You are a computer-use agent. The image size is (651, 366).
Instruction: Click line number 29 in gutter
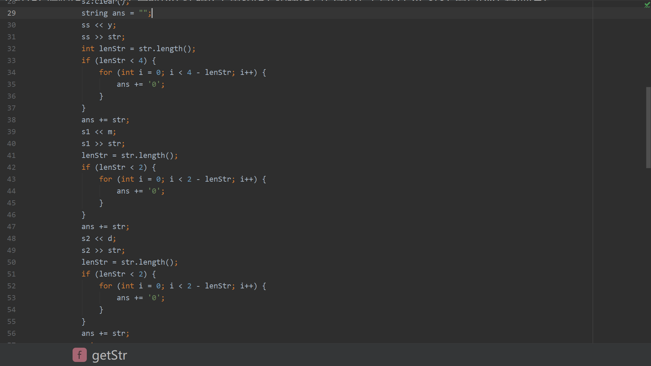click(x=12, y=13)
